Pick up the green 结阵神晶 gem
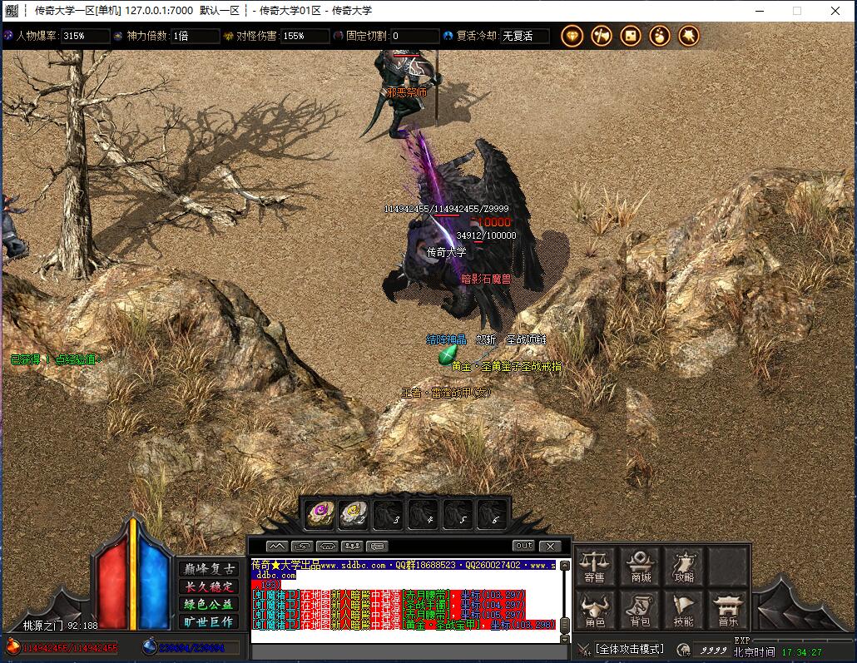The image size is (857, 663). 448,355
